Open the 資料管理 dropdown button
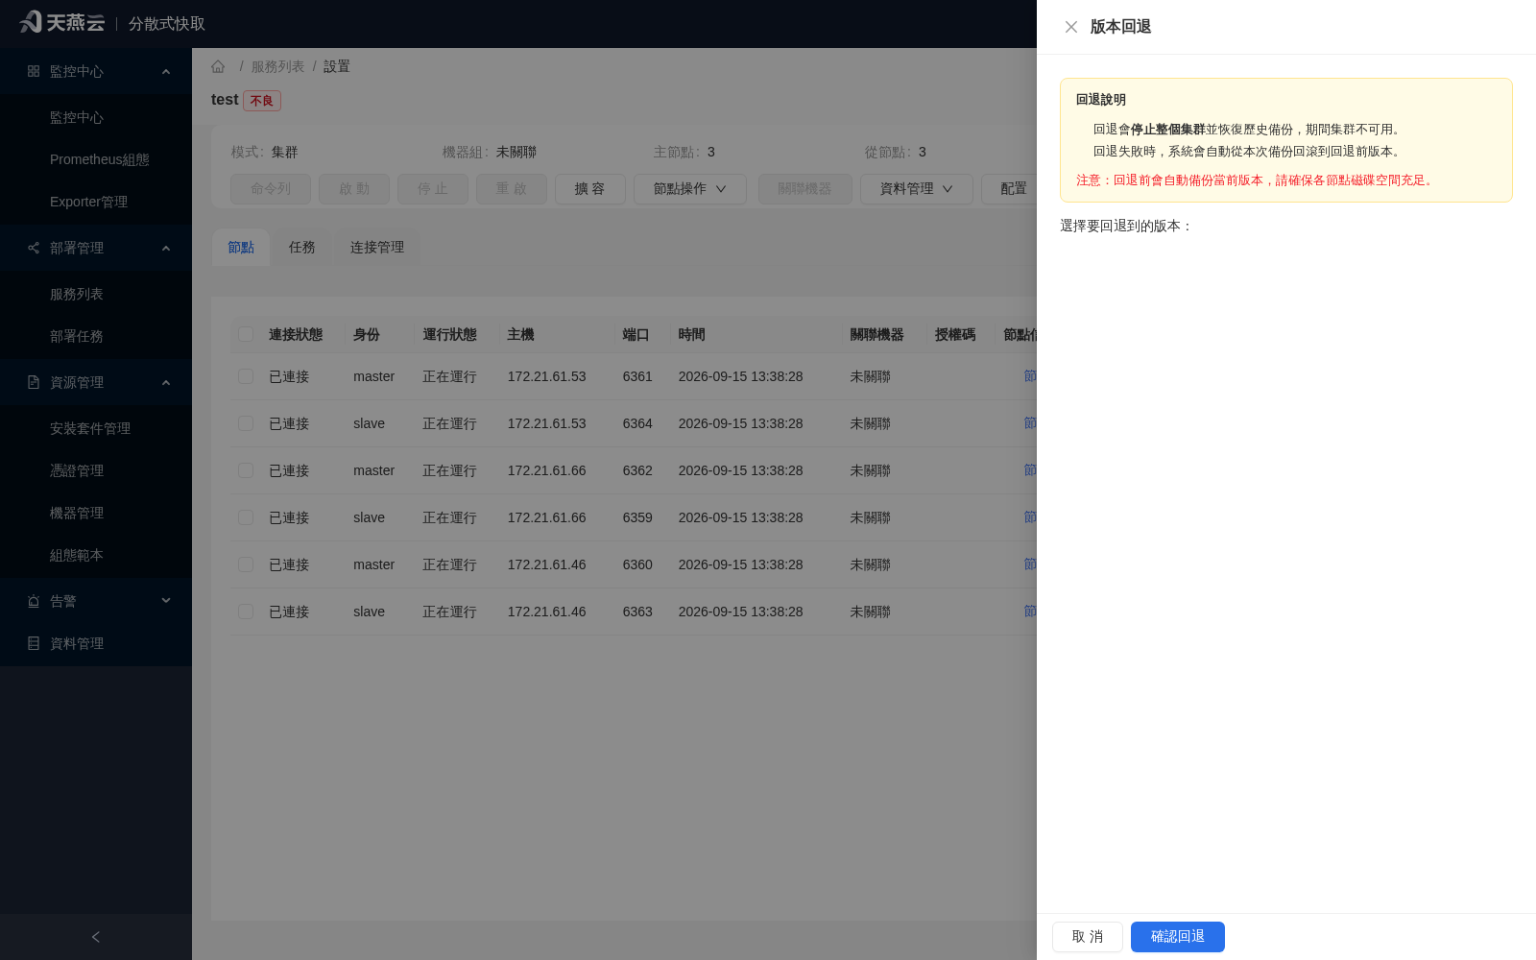Screen dimensions: 1536x960 click(x=917, y=189)
